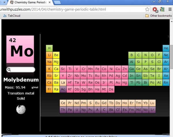
Task: Open the Wikipedia globe icon for Molybdenum
Action: 21,109
